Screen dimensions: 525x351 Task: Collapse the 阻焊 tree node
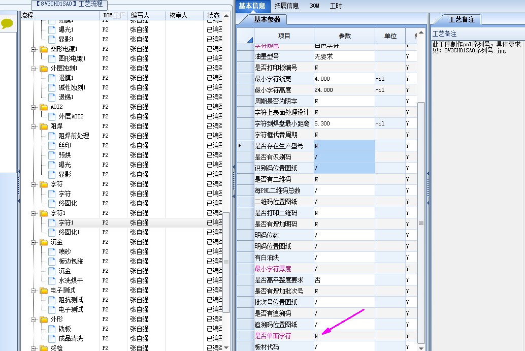click(34, 126)
